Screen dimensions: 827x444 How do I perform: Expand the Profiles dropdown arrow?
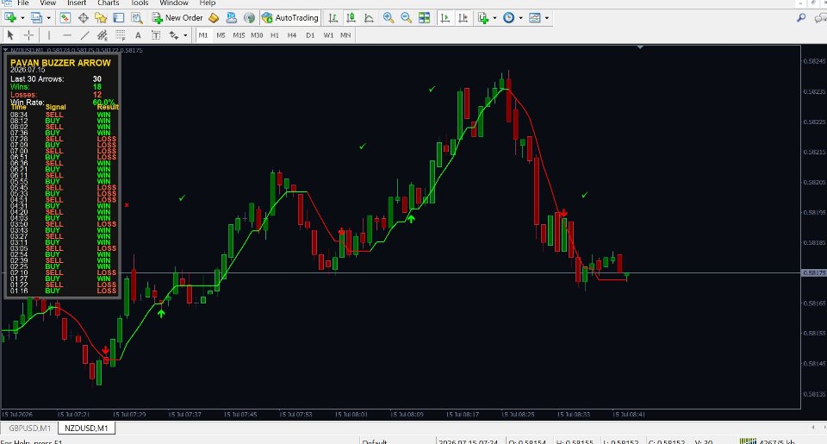pos(48,18)
